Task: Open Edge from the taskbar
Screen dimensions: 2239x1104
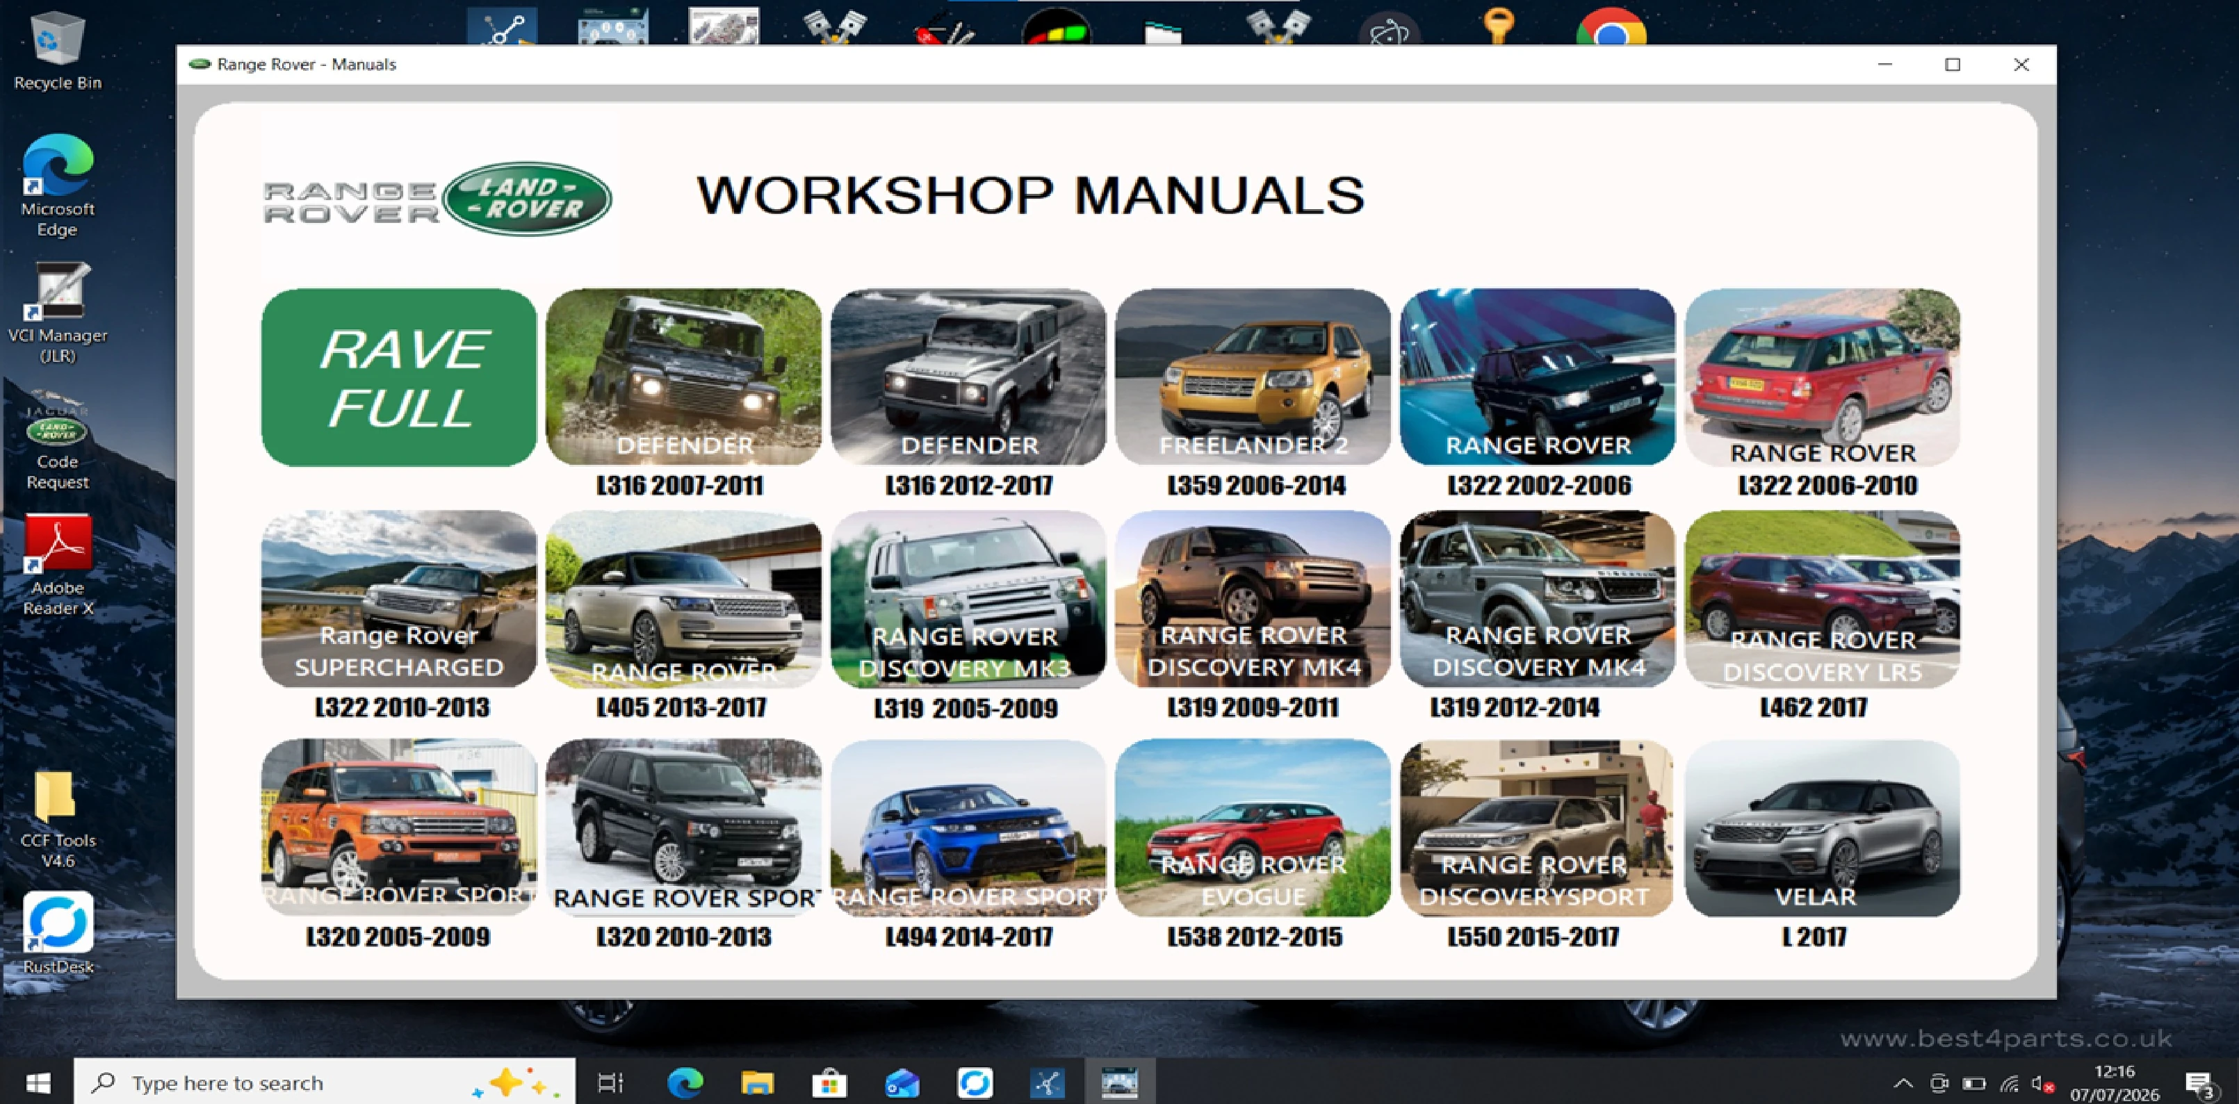Action: point(685,1082)
